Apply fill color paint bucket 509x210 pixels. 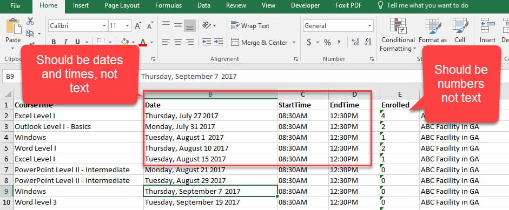[124, 42]
